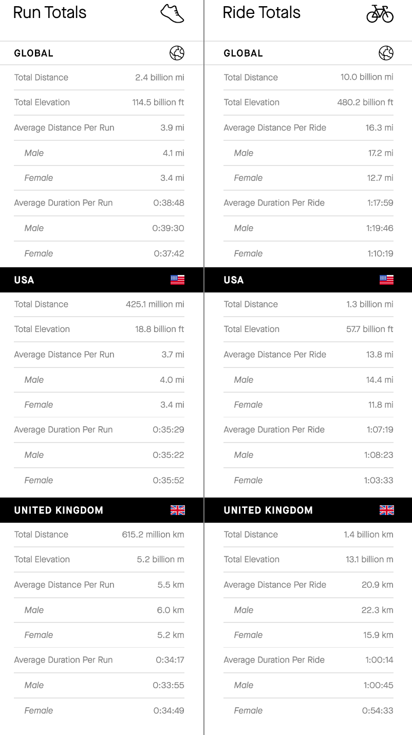Click the globe icon in Run Global header
The image size is (412, 735).
coord(177,53)
